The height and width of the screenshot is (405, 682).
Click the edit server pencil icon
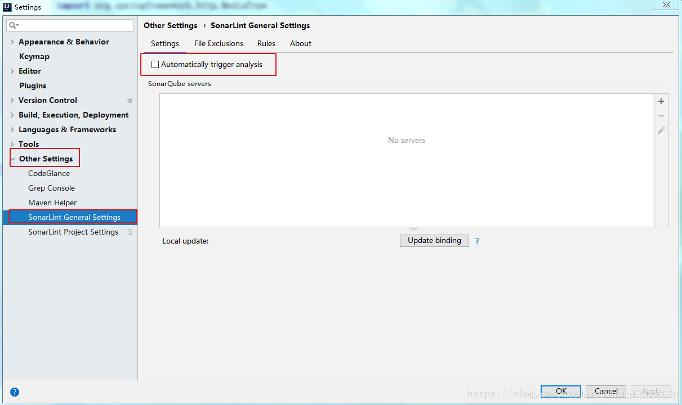(x=661, y=130)
